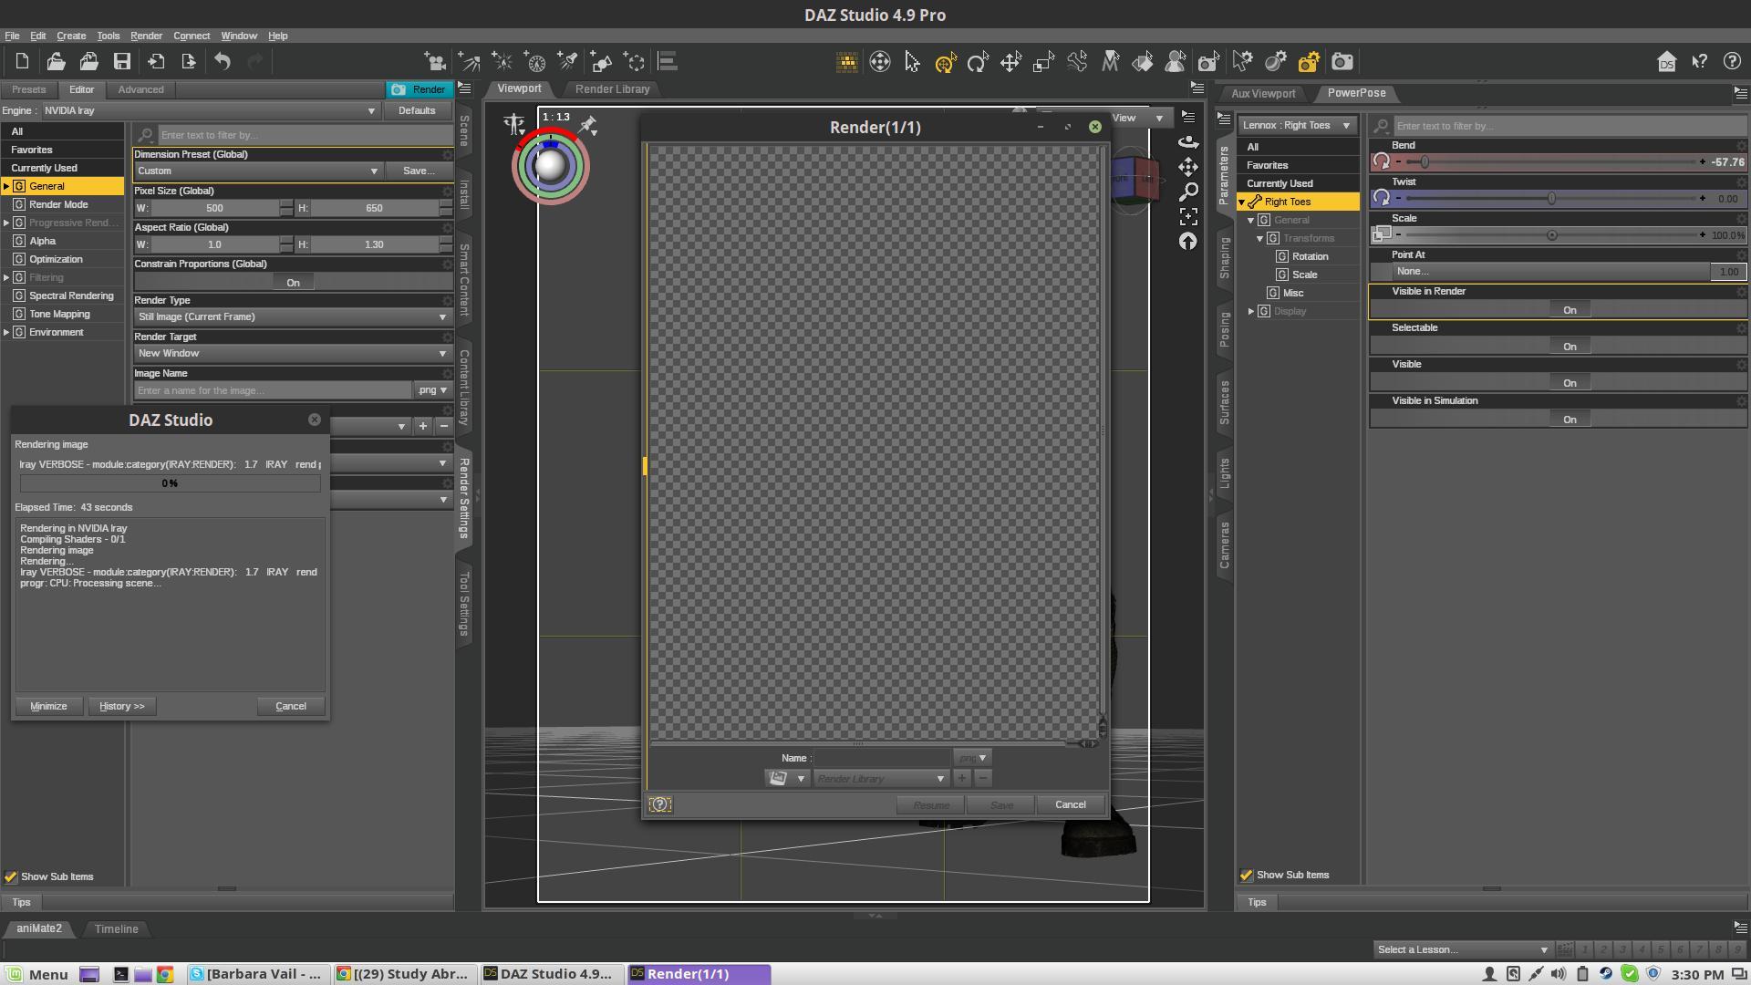Viewport: 1751px width, 985px height.
Task: Select the Rotate tool in toolbar
Action: (978, 62)
